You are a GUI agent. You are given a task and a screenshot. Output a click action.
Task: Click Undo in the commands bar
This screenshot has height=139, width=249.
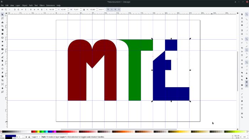pos(242,39)
